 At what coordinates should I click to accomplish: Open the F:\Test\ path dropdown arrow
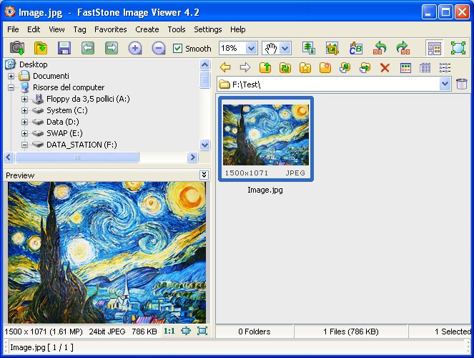(445, 84)
